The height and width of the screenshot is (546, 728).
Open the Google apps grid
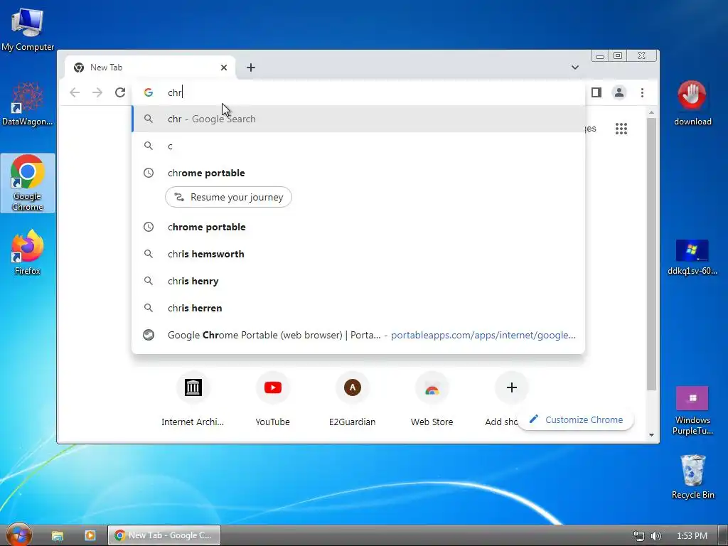(x=621, y=129)
